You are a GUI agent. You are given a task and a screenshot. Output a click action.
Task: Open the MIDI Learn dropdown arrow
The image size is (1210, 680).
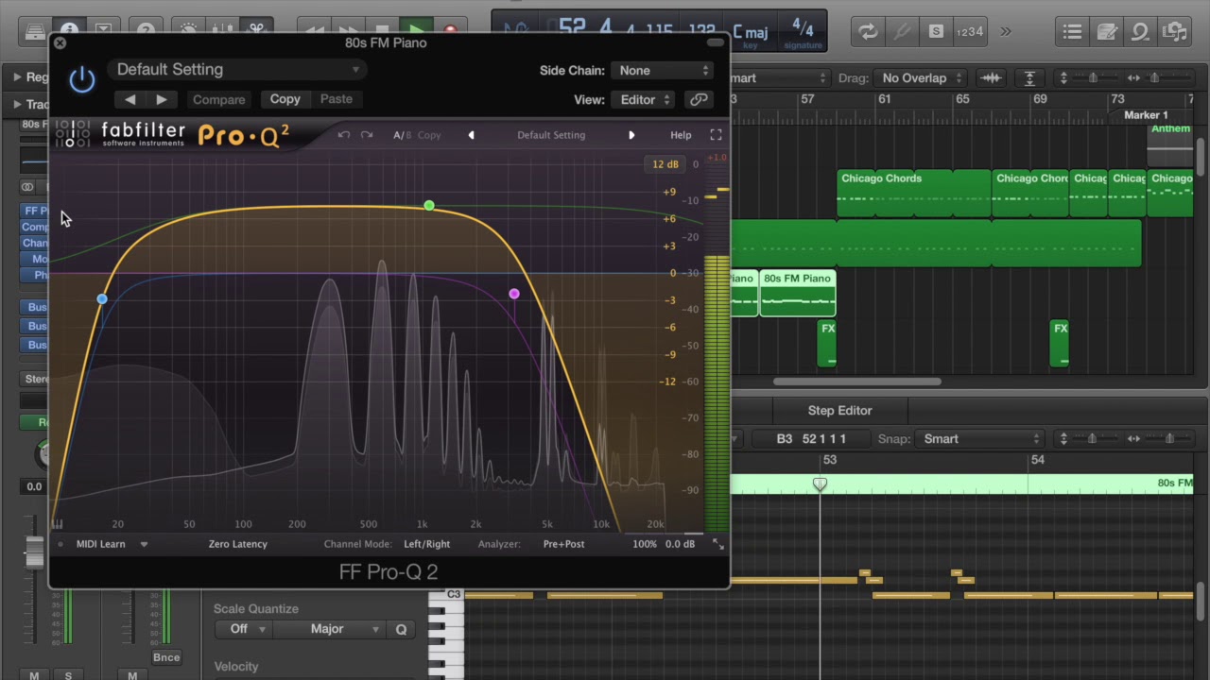[144, 544]
